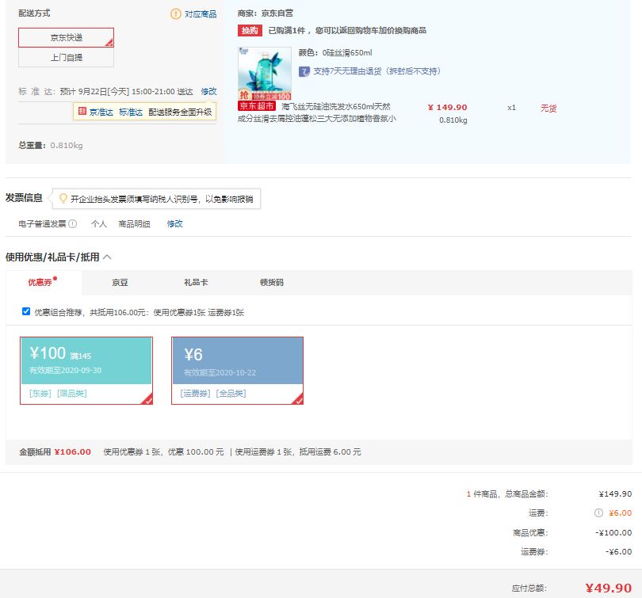Click the 标准达 link
This screenshot has height=598, width=642.
pyautogui.click(x=131, y=112)
